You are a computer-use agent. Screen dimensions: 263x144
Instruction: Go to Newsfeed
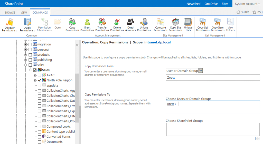click(194, 4)
